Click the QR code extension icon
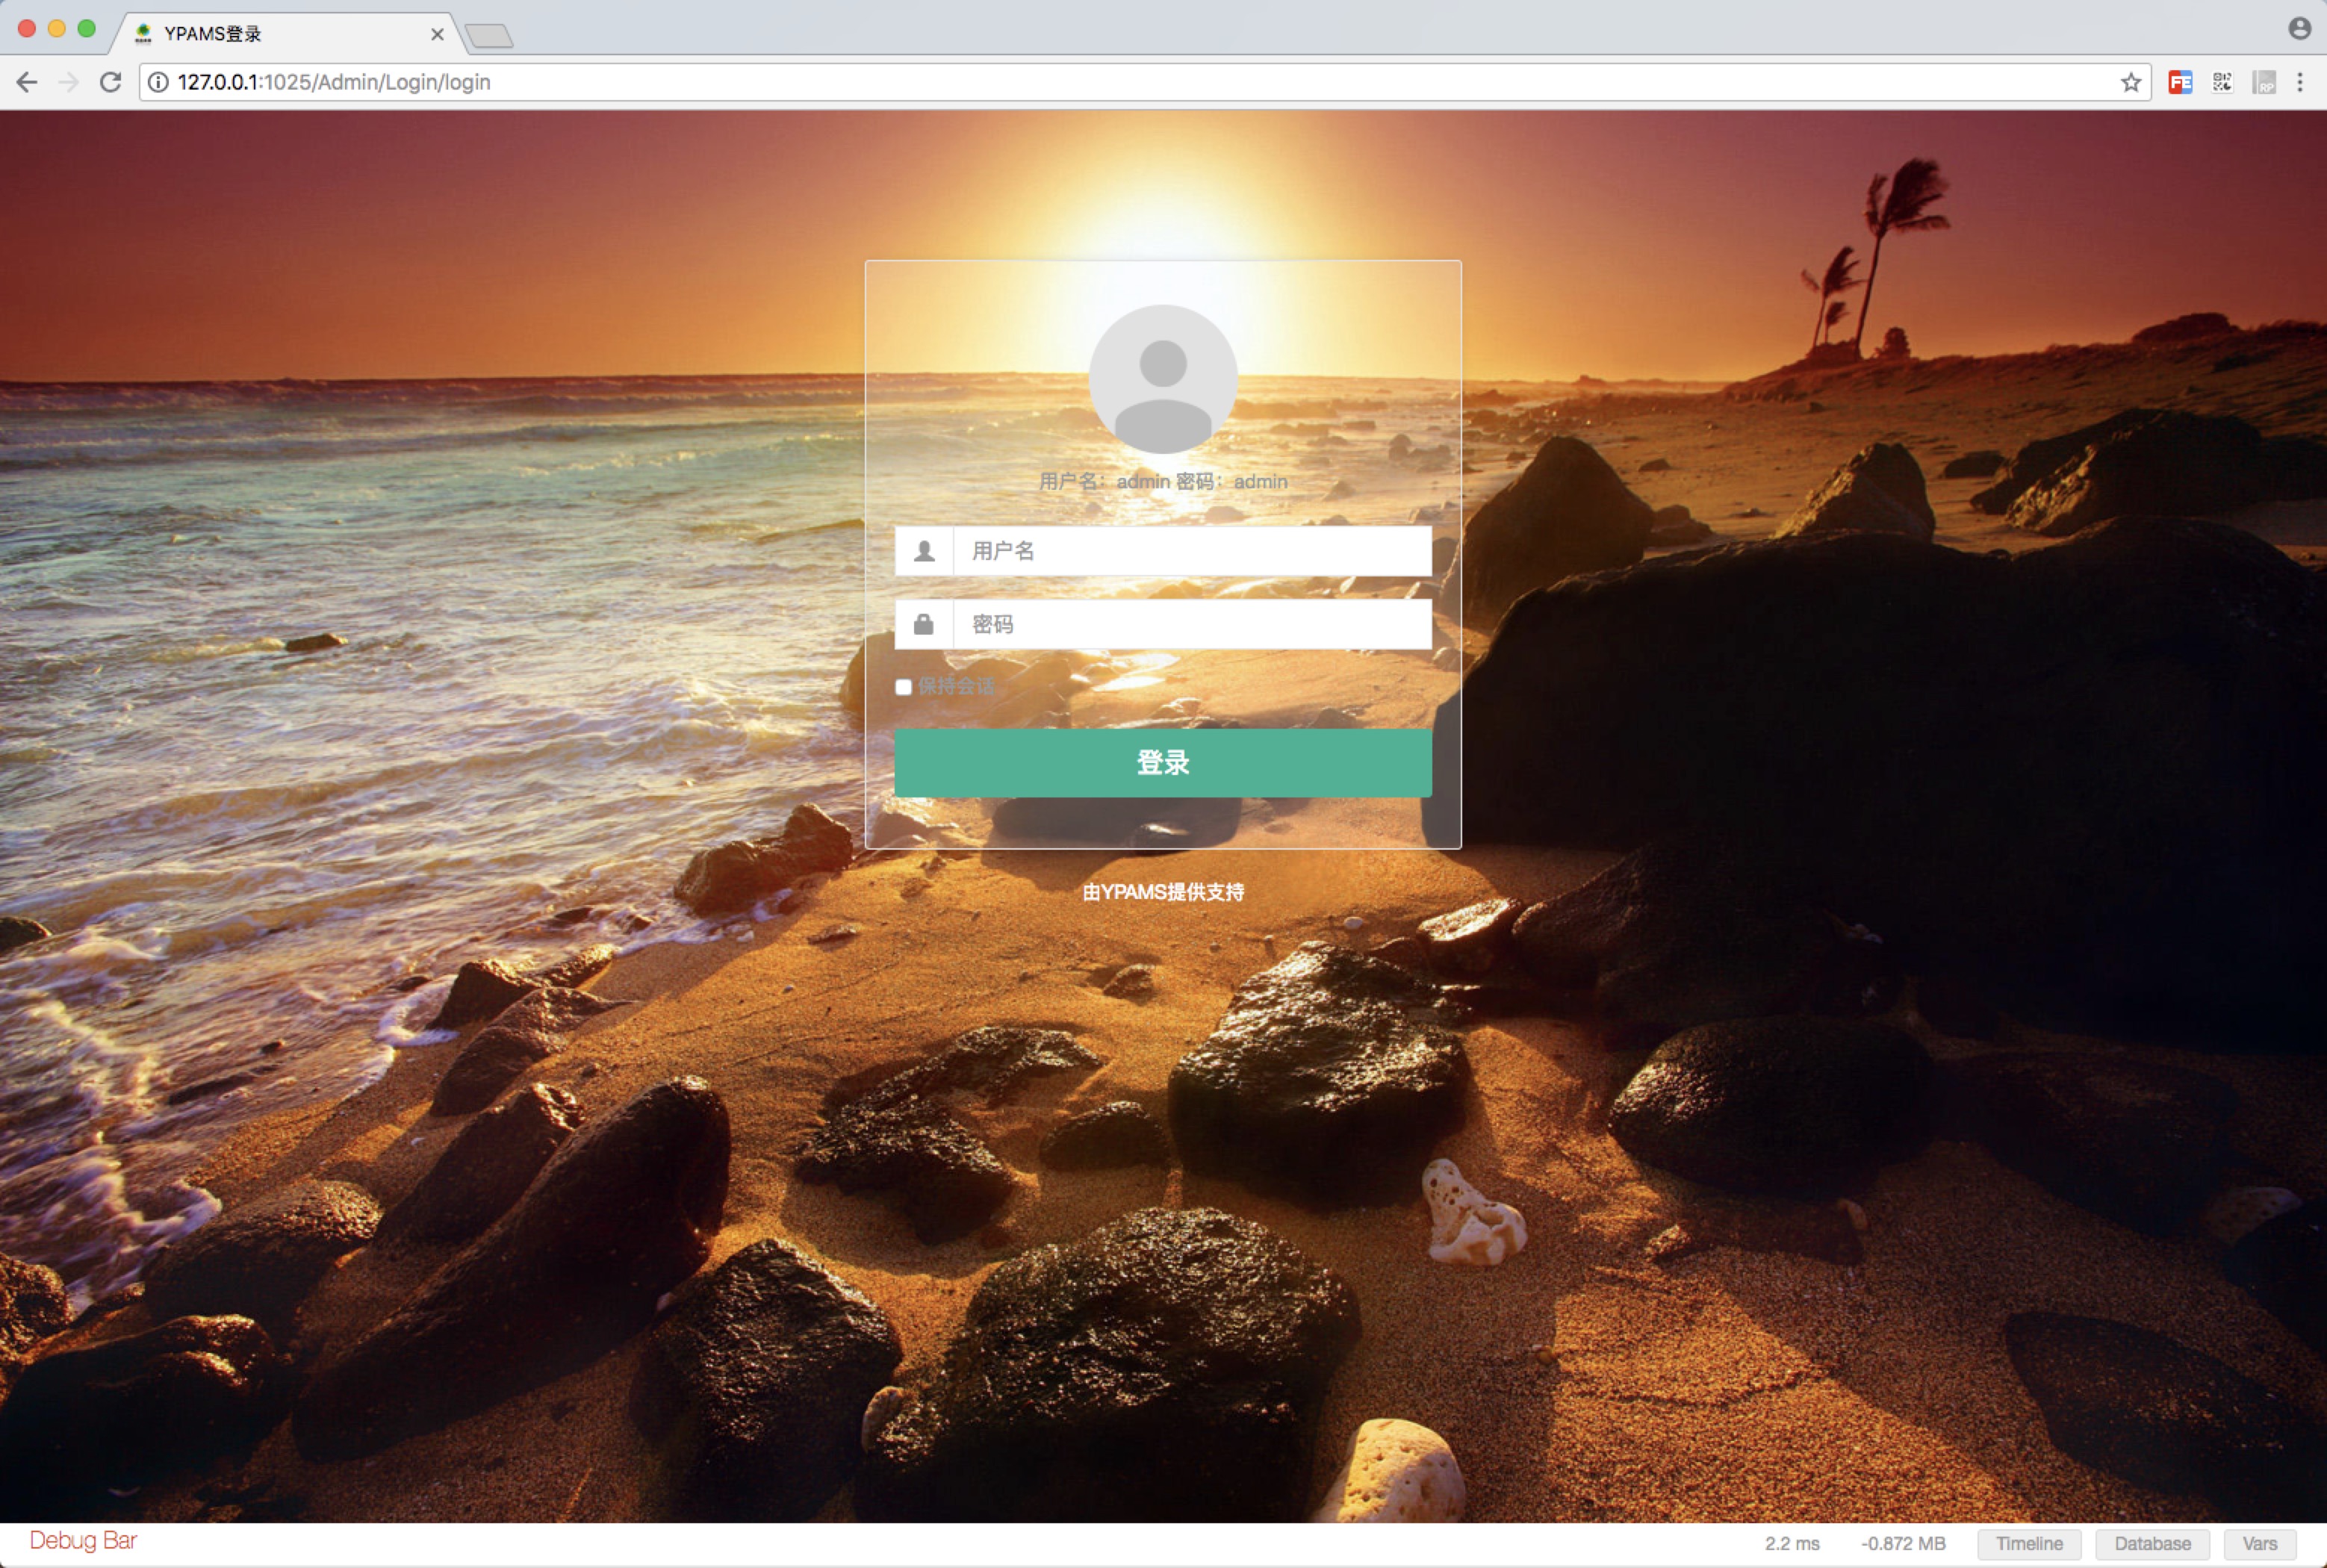 (x=2222, y=82)
